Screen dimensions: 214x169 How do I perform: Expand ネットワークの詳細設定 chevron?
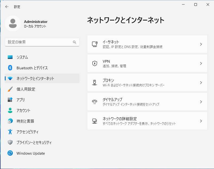coord(201,121)
